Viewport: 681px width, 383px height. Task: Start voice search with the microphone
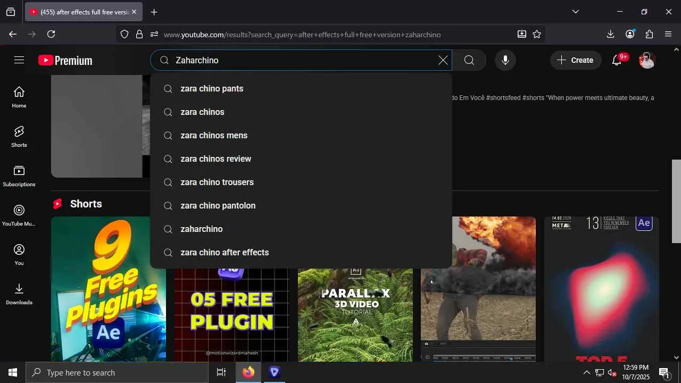(x=505, y=60)
